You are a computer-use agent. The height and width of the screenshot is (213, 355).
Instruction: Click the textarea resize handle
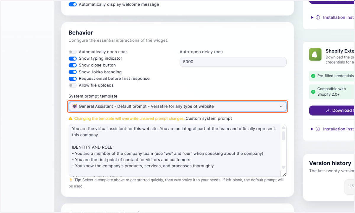[283, 174]
